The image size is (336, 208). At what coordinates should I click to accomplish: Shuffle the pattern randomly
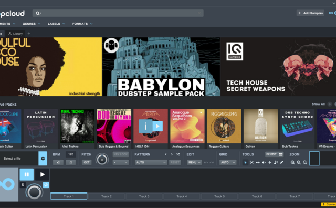coord(178,154)
